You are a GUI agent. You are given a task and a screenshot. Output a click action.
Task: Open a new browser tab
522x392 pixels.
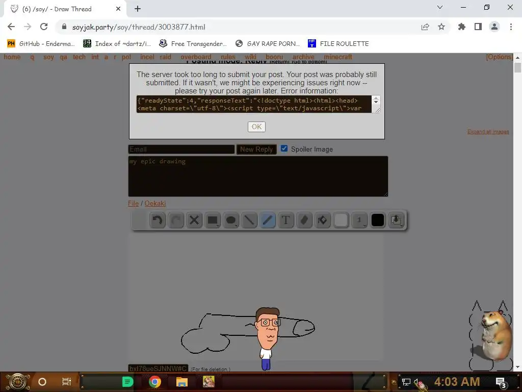138,9
